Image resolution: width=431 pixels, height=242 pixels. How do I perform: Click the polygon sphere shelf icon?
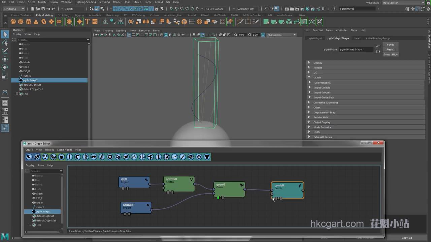[13, 22]
